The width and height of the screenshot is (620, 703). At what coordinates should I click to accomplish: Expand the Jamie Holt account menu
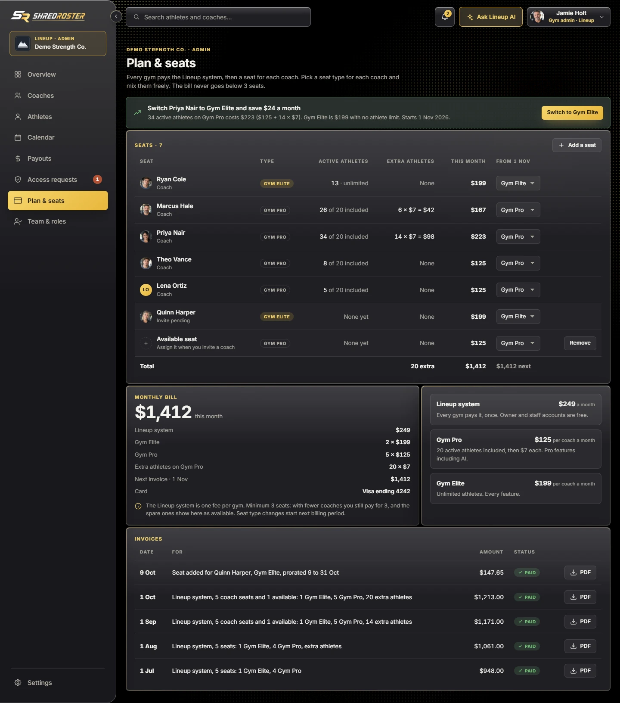coord(568,17)
